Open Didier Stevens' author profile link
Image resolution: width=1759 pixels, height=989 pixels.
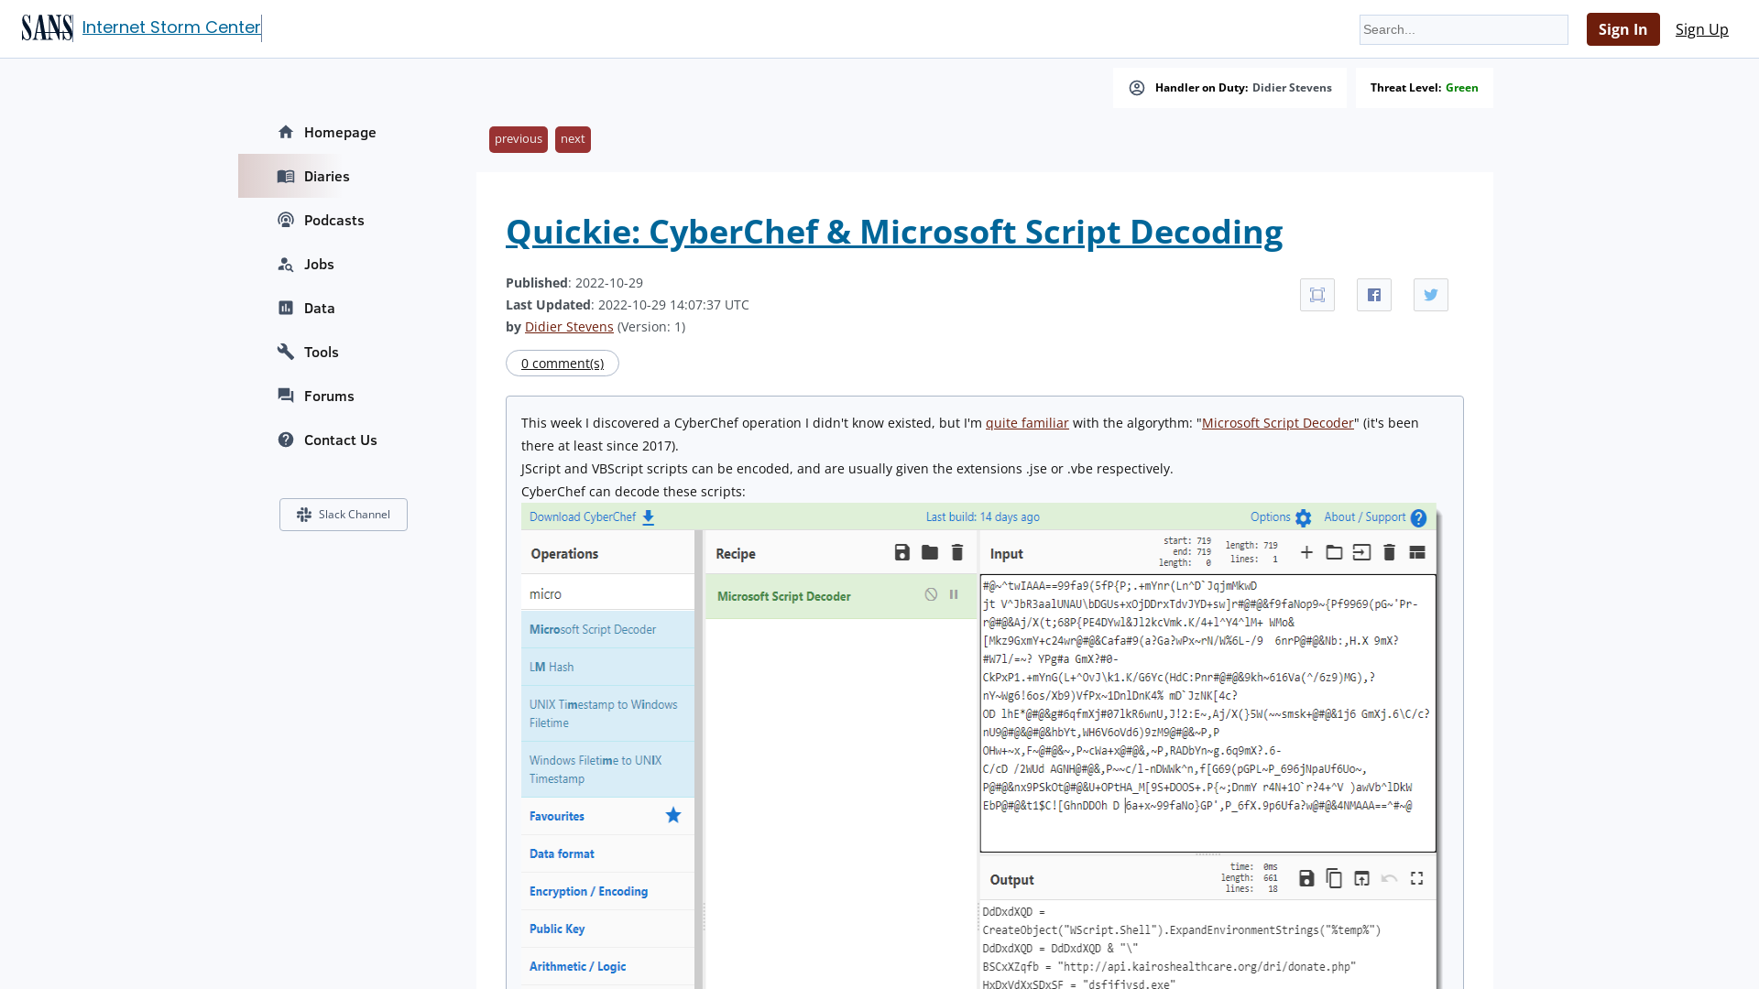coord(569,326)
